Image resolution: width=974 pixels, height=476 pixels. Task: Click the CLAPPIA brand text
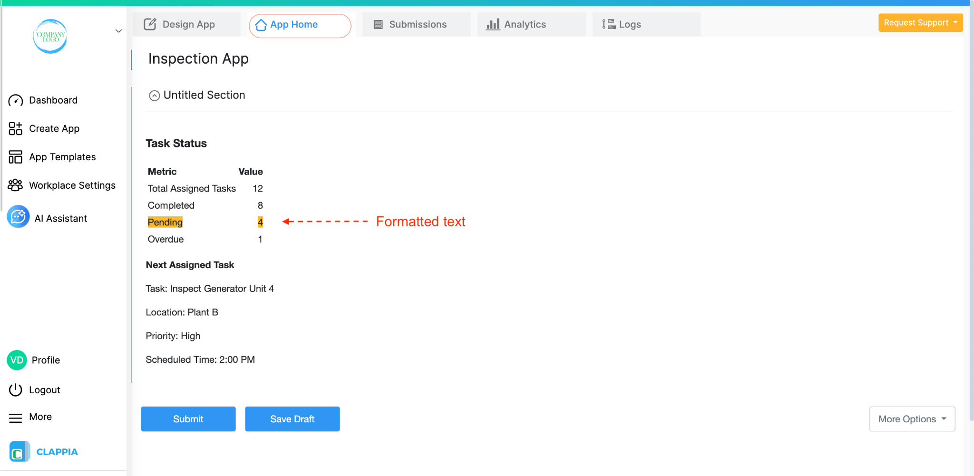pyautogui.click(x=57, y=452)
